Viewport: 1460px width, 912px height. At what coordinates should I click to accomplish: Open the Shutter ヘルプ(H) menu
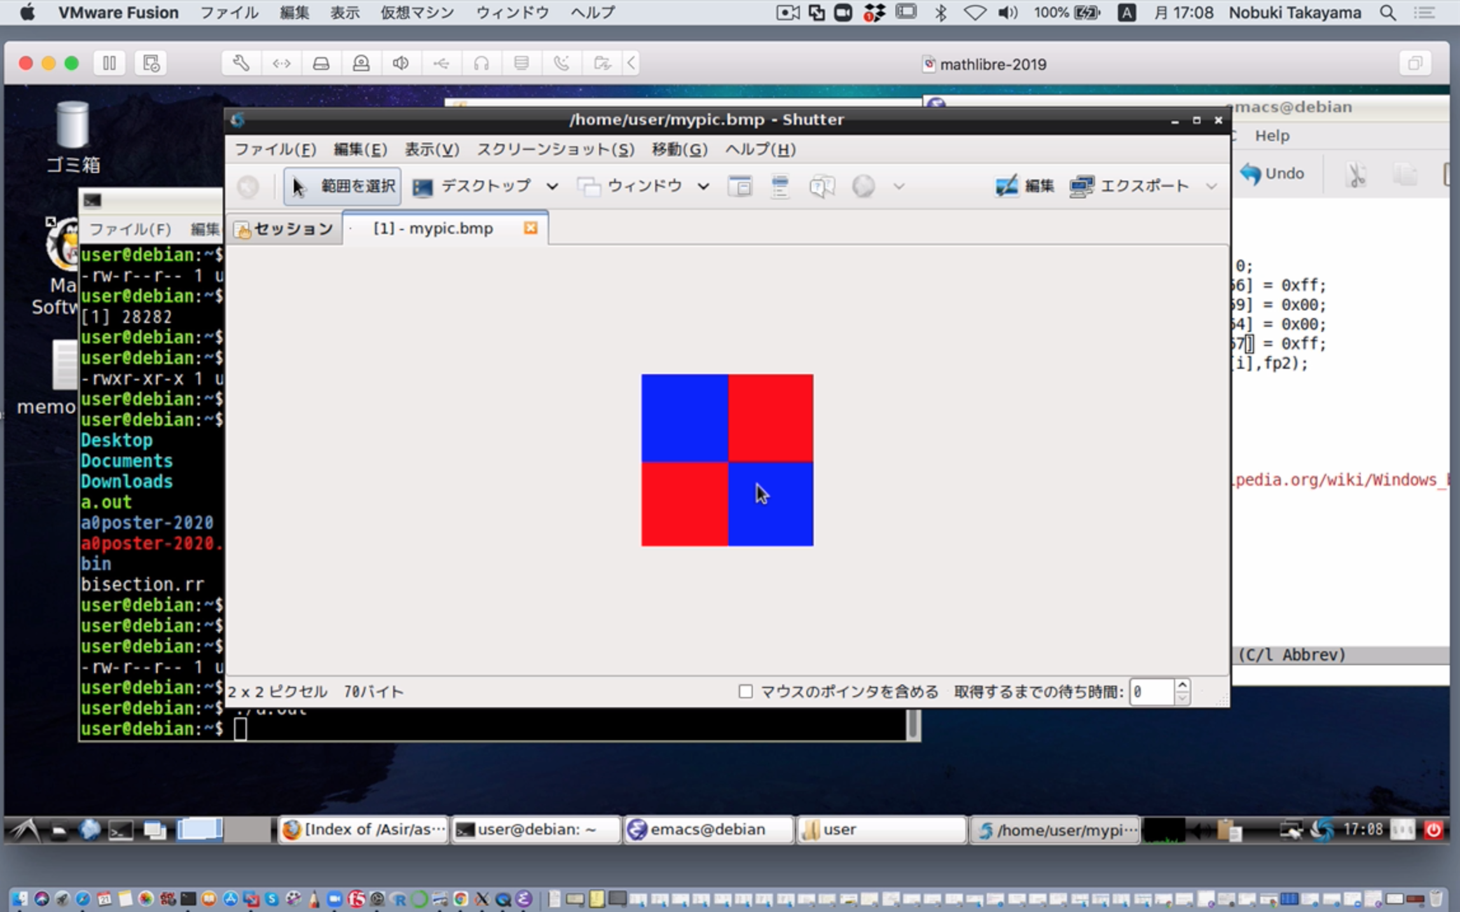761,149
